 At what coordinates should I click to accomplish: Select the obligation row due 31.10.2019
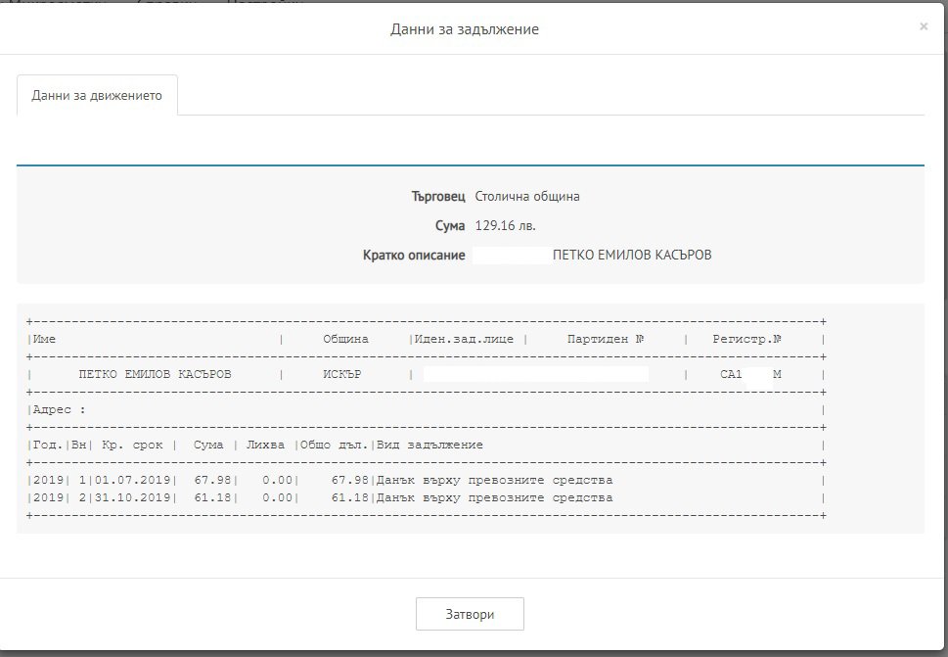[x=323, y=497]
